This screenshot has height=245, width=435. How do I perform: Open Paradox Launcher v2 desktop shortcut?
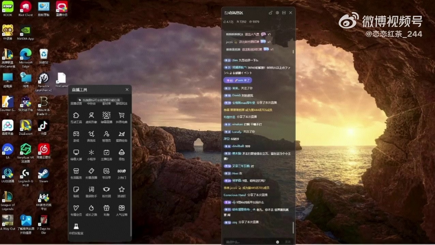click(x=44, y=82)
